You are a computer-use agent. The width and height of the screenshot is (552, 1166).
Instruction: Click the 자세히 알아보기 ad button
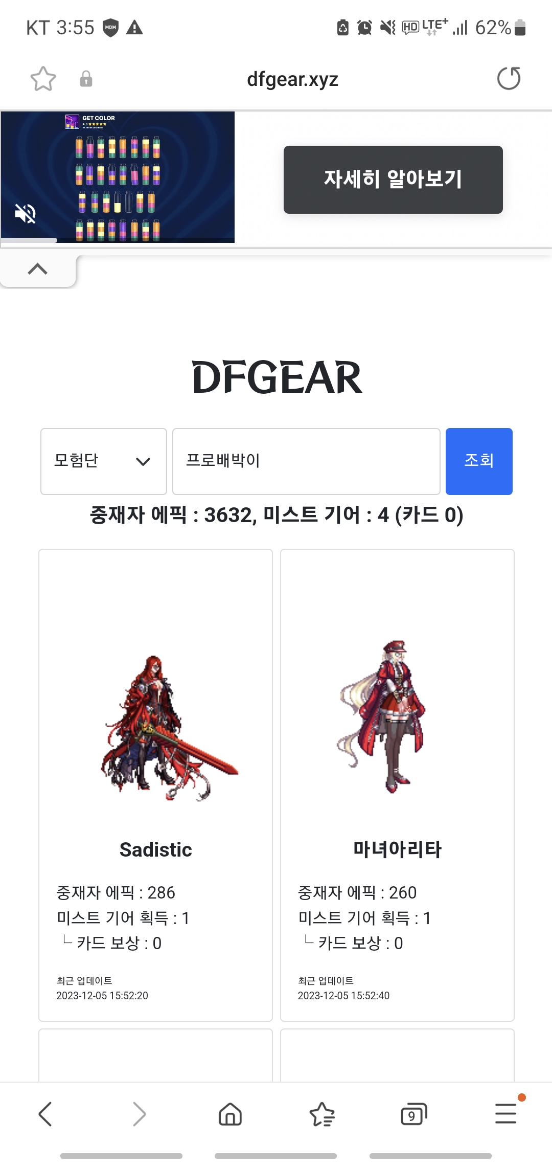(x=393, y=180)
